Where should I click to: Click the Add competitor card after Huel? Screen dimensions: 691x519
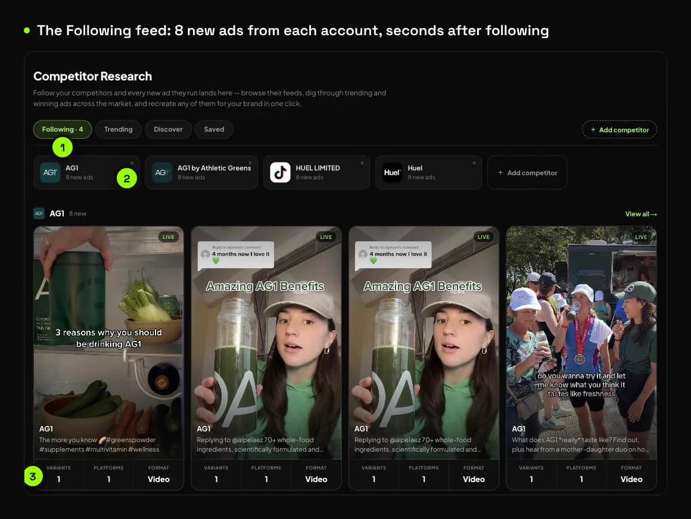(527, 173)
